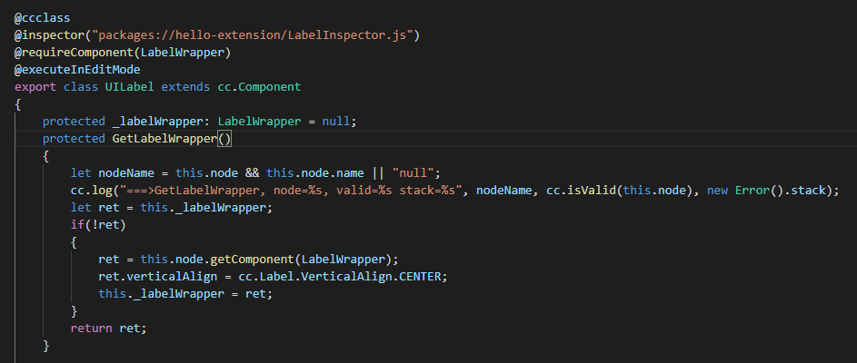Click the LabelInspector.js package path string

click(x=250, y=34)
